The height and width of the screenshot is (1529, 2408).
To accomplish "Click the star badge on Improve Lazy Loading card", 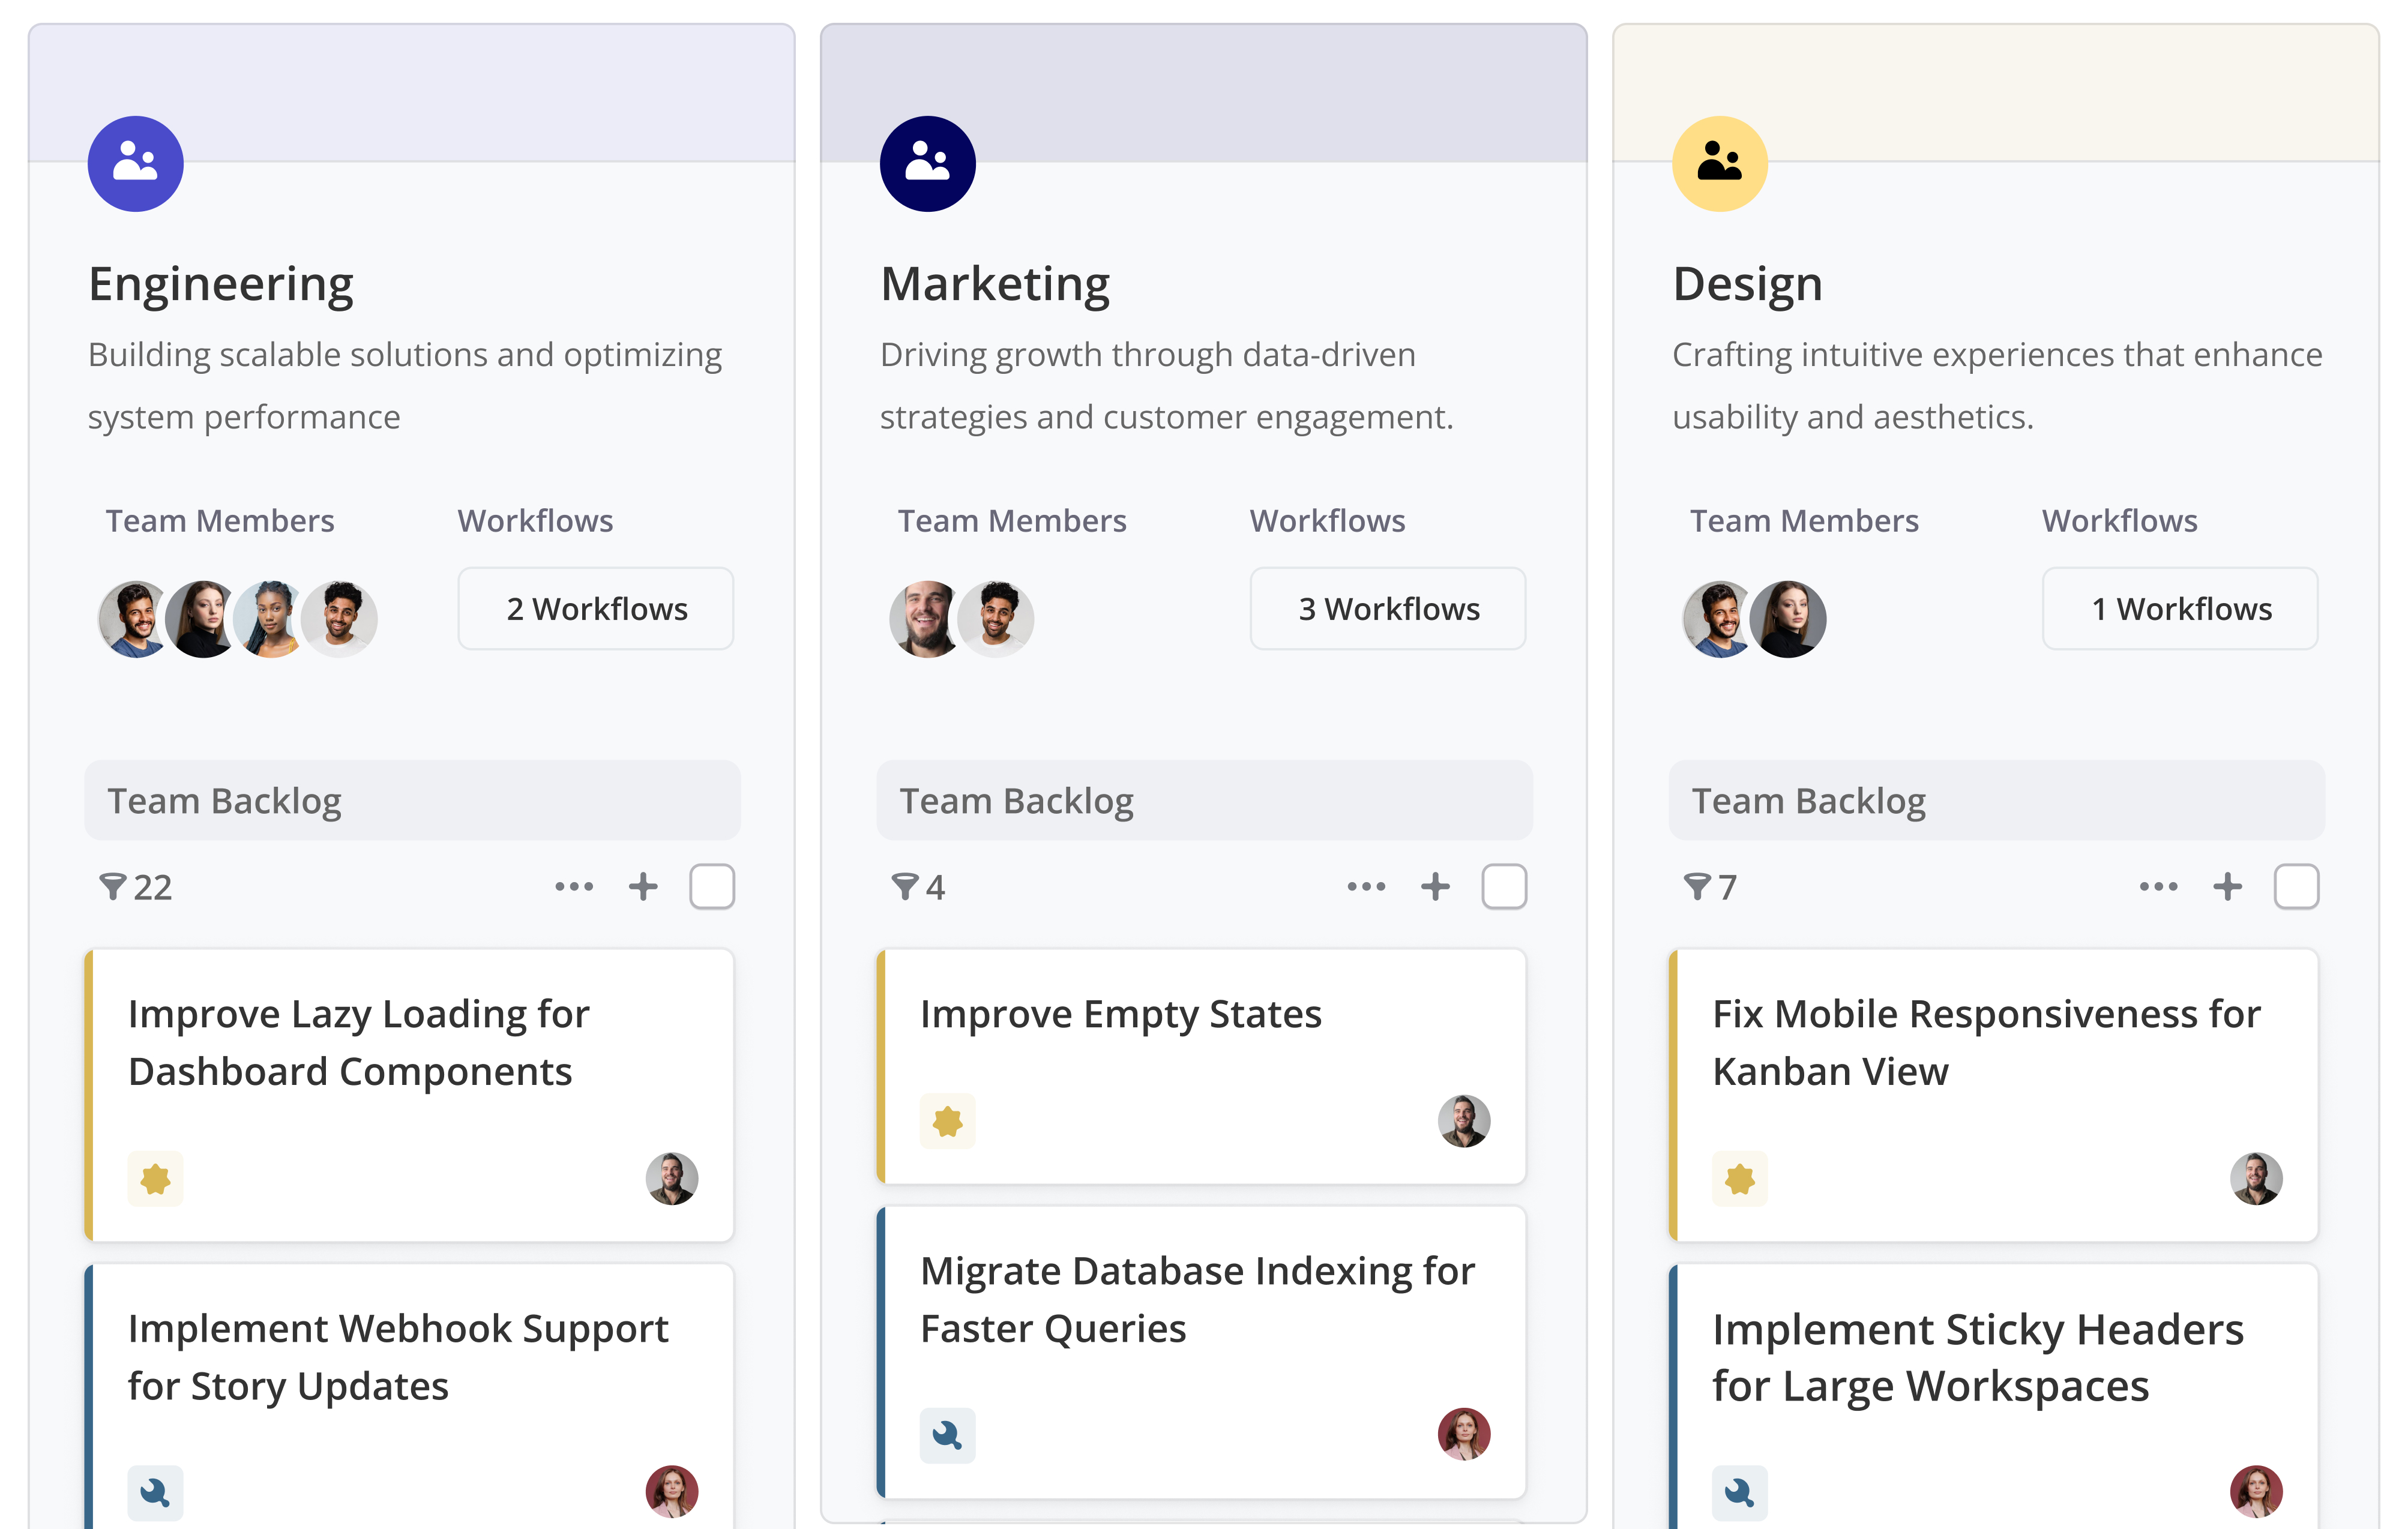I will [x=155, y=1179].
